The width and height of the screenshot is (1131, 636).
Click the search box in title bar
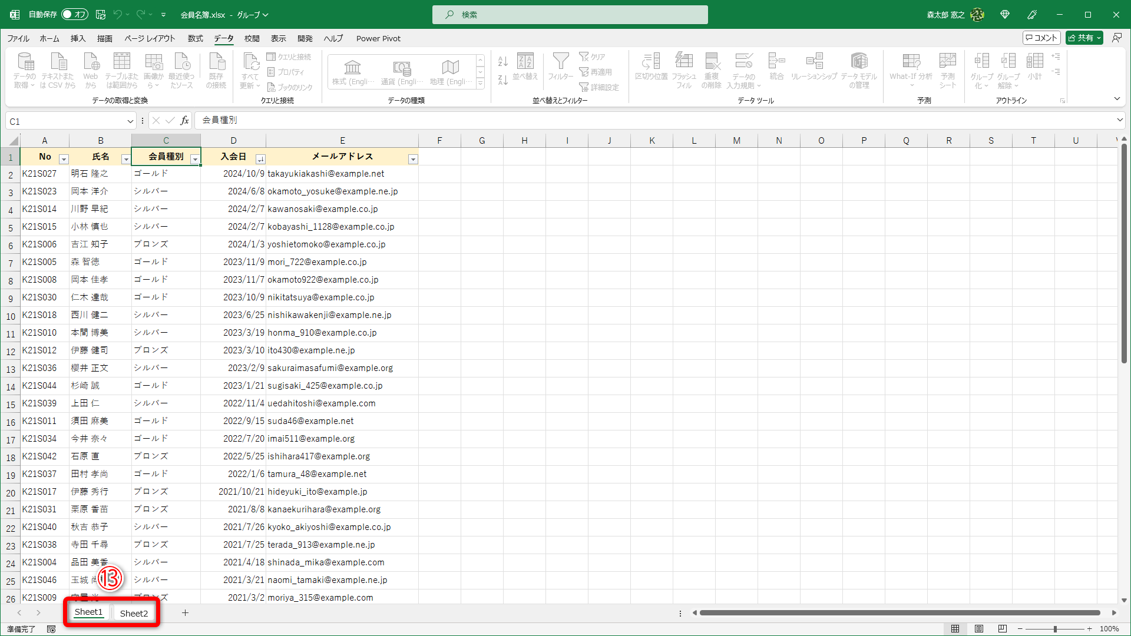tap(570, 15)
